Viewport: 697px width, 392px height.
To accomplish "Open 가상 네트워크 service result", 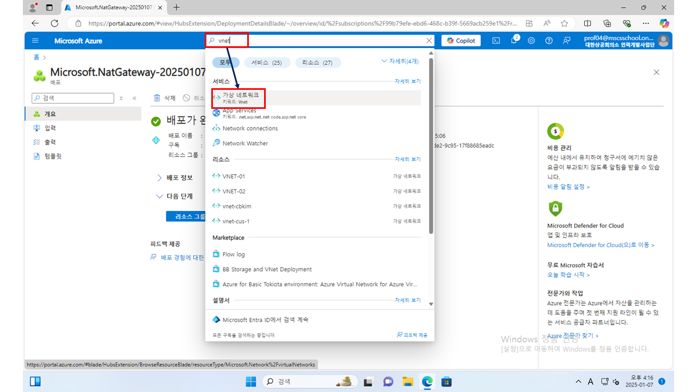I will tap(316, 98).
